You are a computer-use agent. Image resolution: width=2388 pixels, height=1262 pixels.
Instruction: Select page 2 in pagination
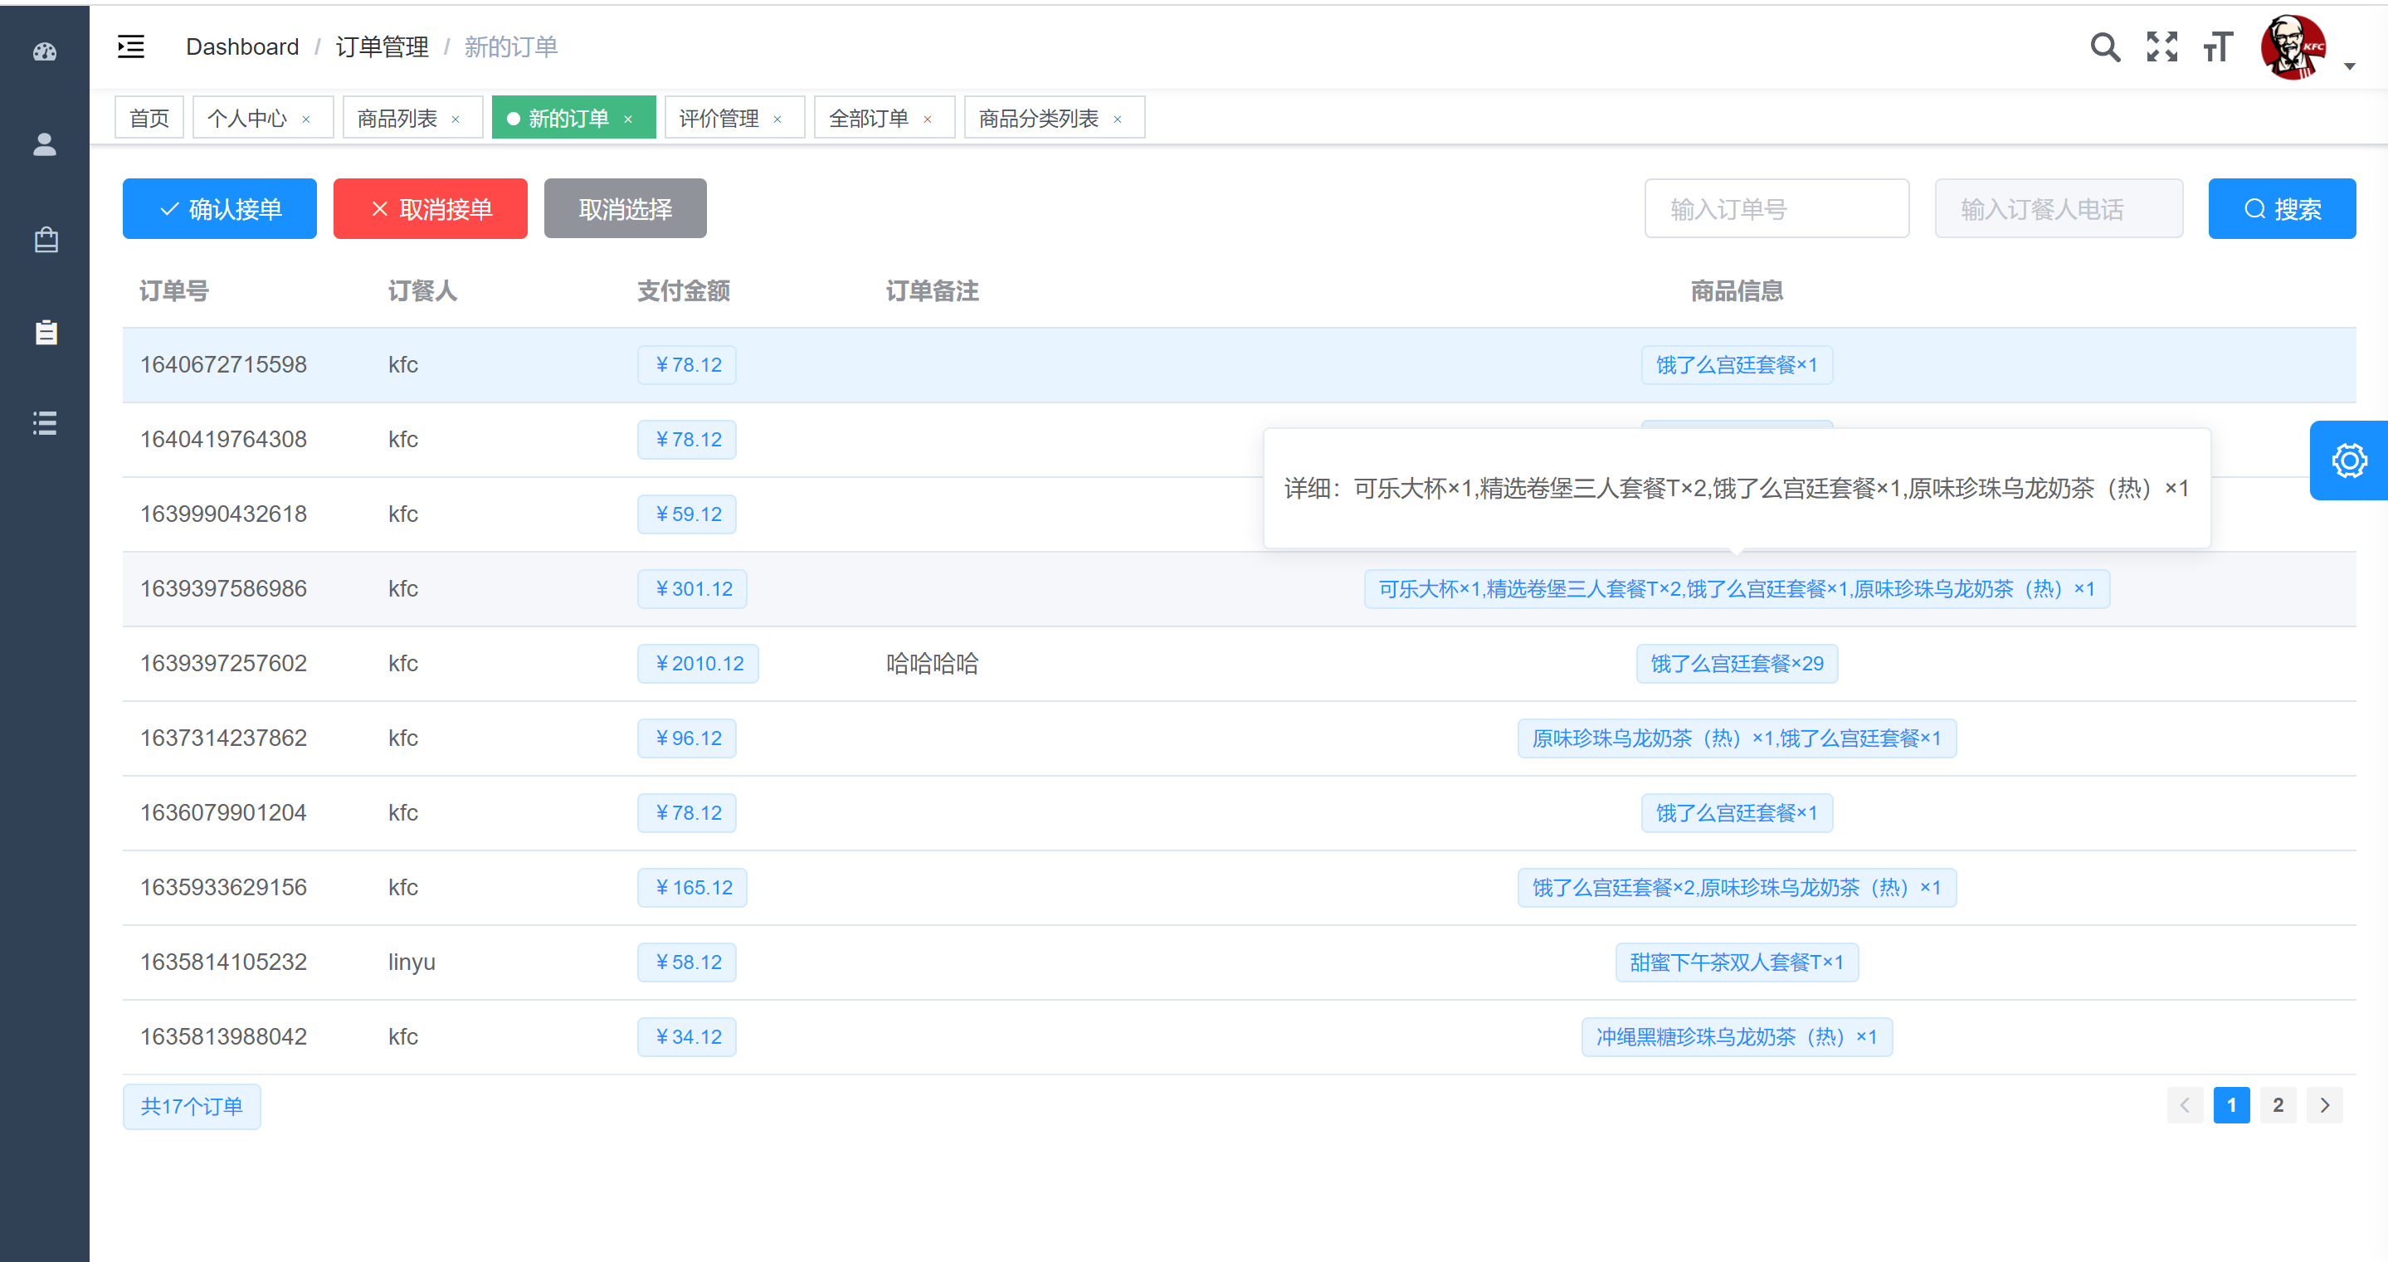click(x=2278, y=1105)
